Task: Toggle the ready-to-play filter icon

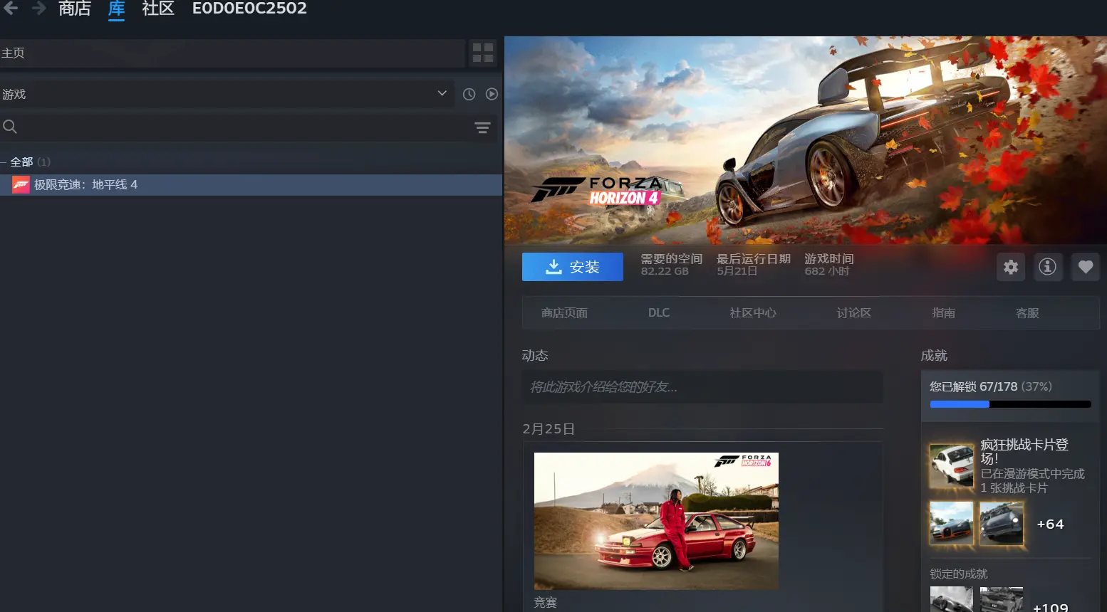Action: pyautogui.click(x=492, y=94)
